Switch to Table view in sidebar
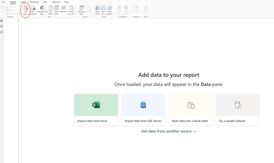The image size is (274, 163). 2,26
